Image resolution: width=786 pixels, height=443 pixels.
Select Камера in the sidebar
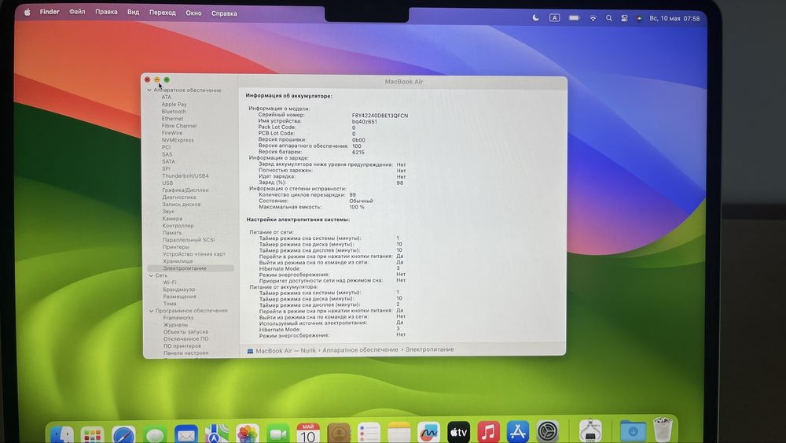pos(172,218)
